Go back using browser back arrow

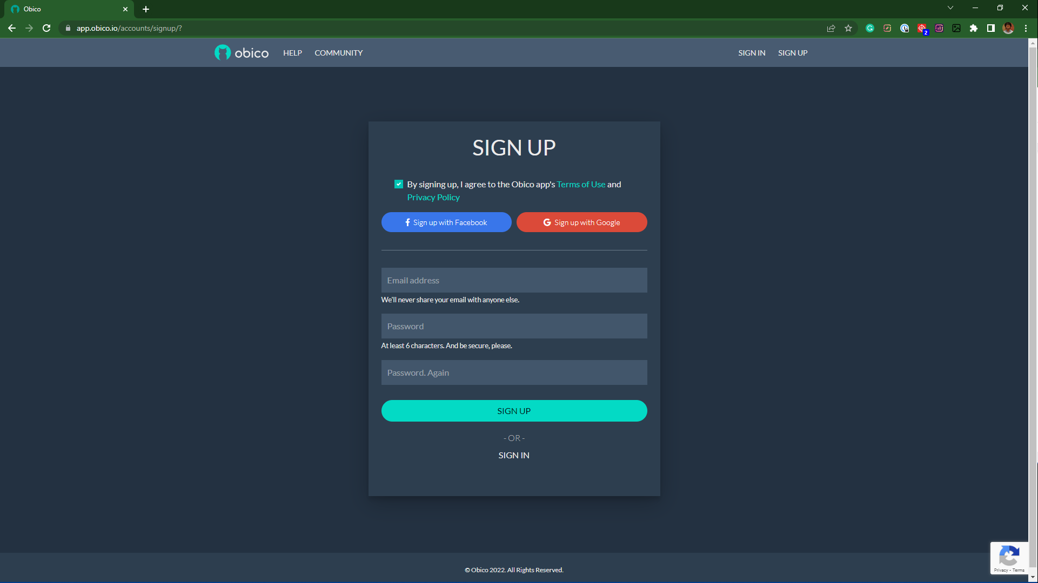(x=12, y=28)
